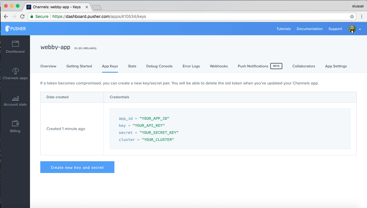The height and width of the screenshot is (208, 367).
Task: Open Billing in sidebar
Action: click(x=15, y=127)
